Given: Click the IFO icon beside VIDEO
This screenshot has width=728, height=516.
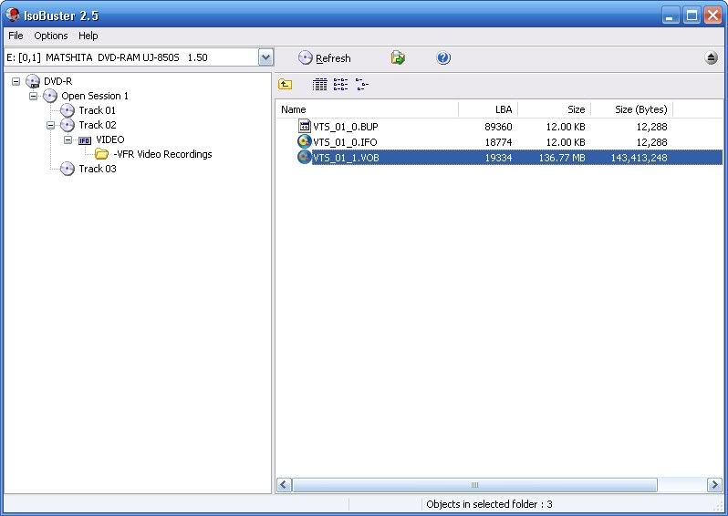Looking at the screenshot, I should tap(85, 140).
